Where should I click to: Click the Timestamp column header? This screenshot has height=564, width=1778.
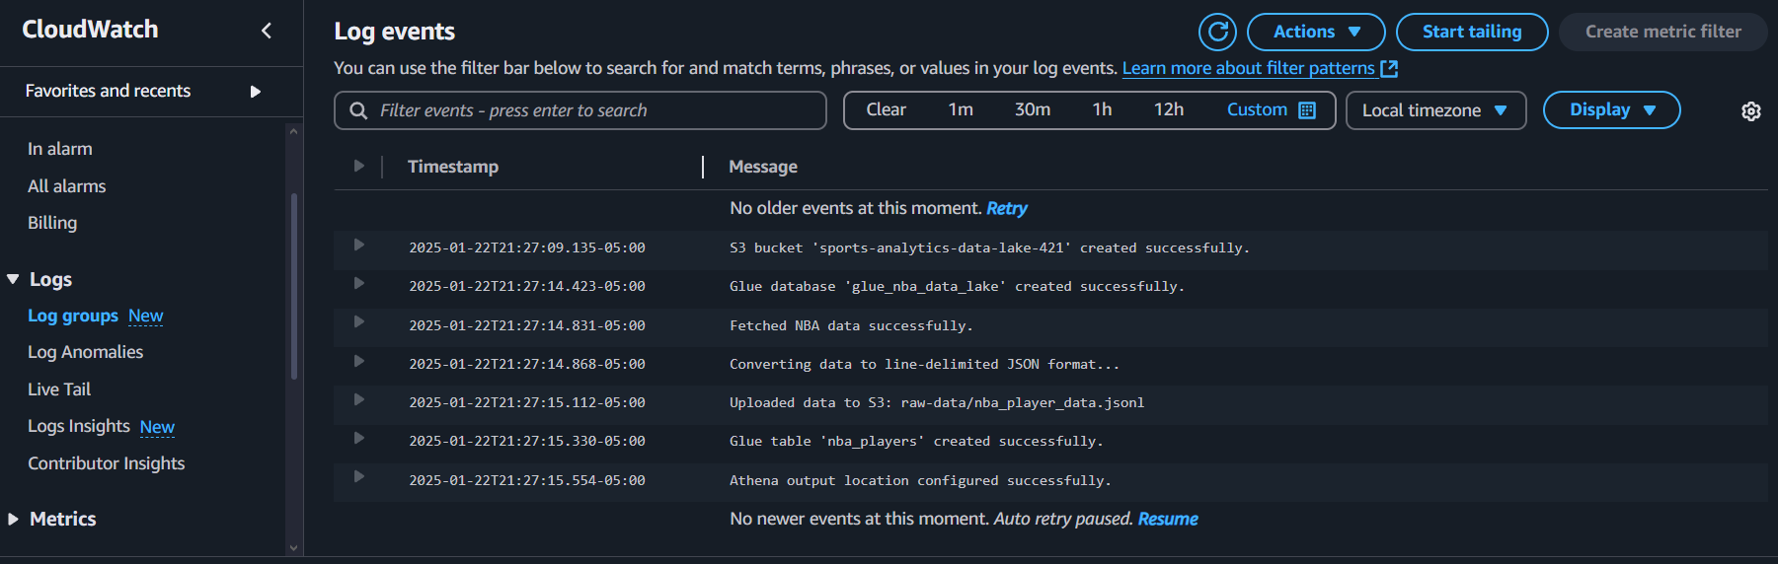click(453, 167)
